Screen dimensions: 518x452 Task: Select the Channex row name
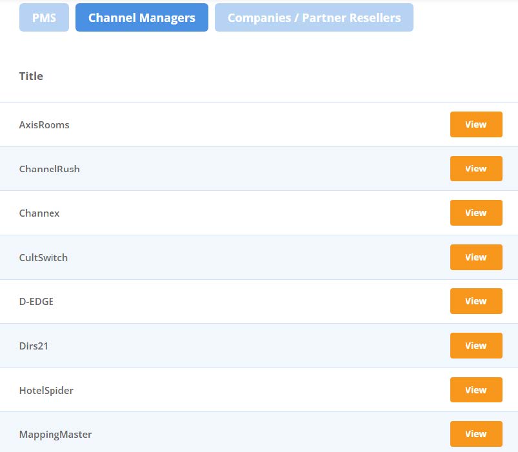(x=39, y=213)
